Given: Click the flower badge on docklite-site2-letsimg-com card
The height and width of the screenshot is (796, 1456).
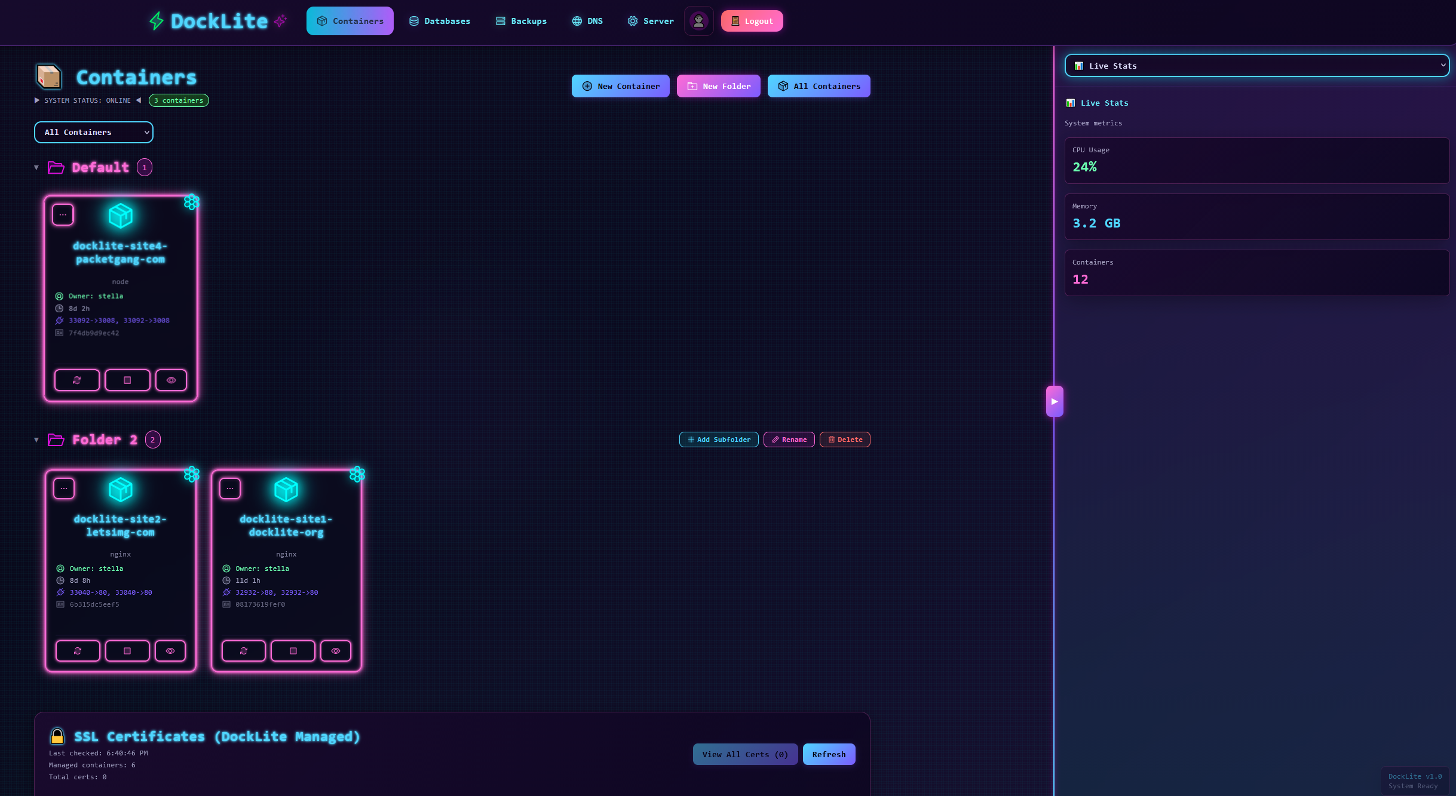Looking at the screenshot, I should (x=192, y=474).
